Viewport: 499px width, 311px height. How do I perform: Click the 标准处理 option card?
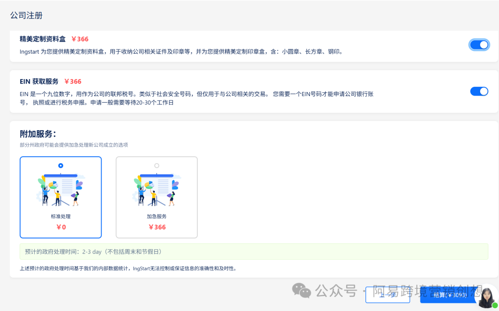coord(61,197)
